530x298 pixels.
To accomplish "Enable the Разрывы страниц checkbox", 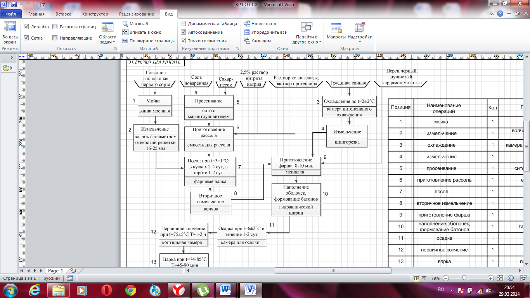I will coord(55,27).
